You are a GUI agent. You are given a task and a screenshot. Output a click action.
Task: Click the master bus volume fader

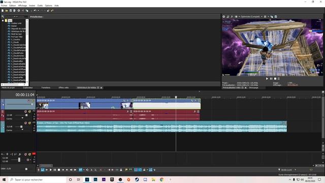(x=19, y=159)
